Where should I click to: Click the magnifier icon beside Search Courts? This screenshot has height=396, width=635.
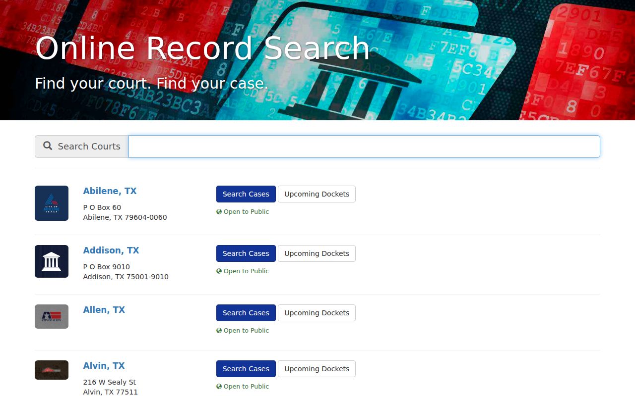pos(48,146)
